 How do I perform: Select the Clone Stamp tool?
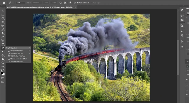click(3, 33)
